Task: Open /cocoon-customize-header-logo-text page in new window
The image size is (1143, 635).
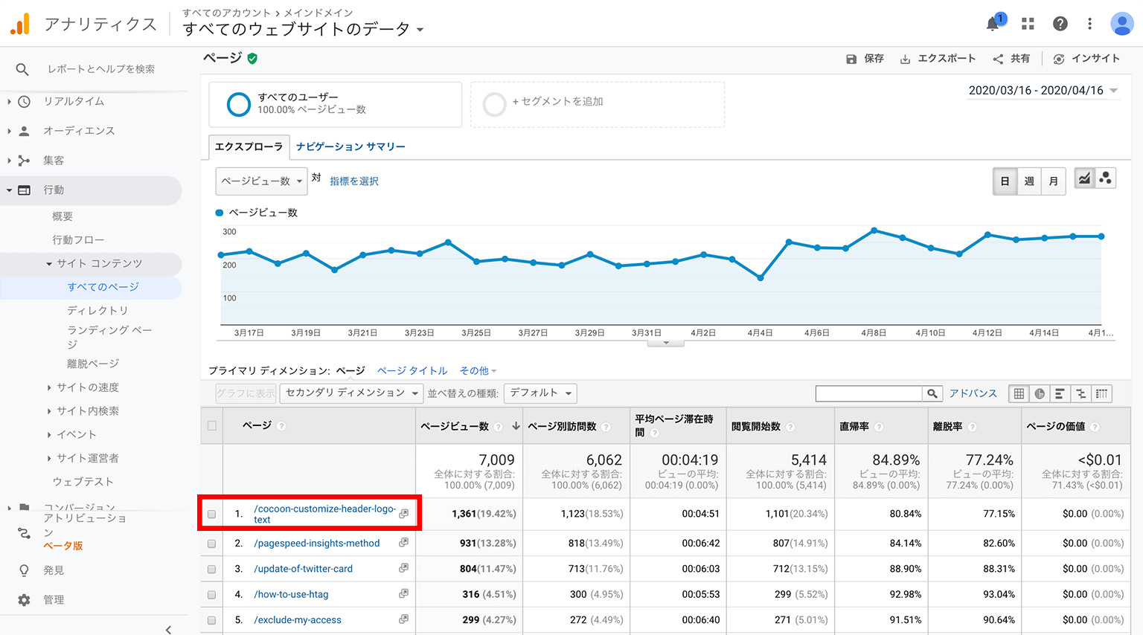Action: point(403,514)
